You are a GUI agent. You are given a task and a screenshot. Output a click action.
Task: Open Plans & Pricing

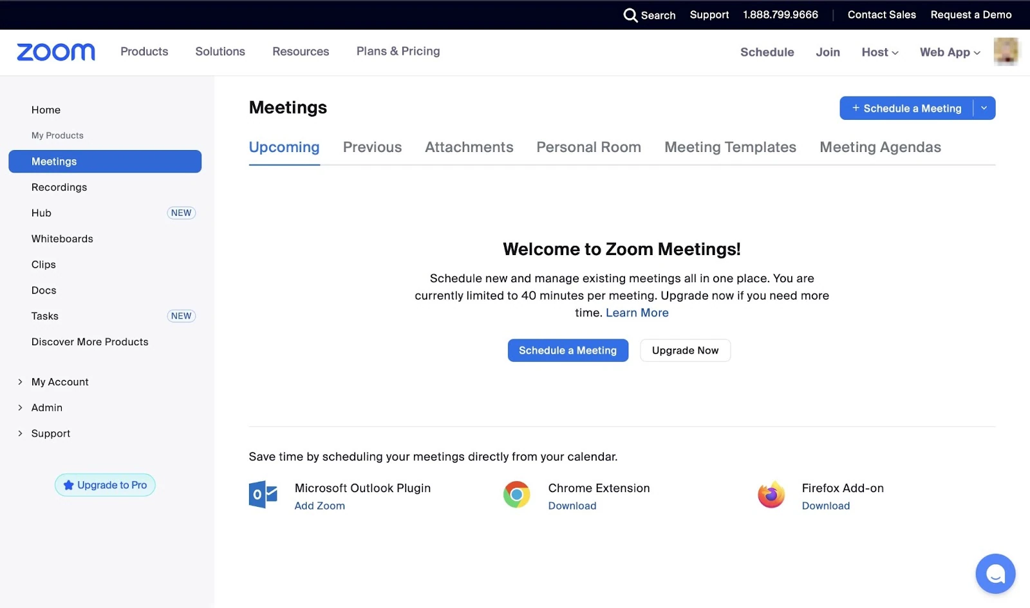click(x=398, y=52)
